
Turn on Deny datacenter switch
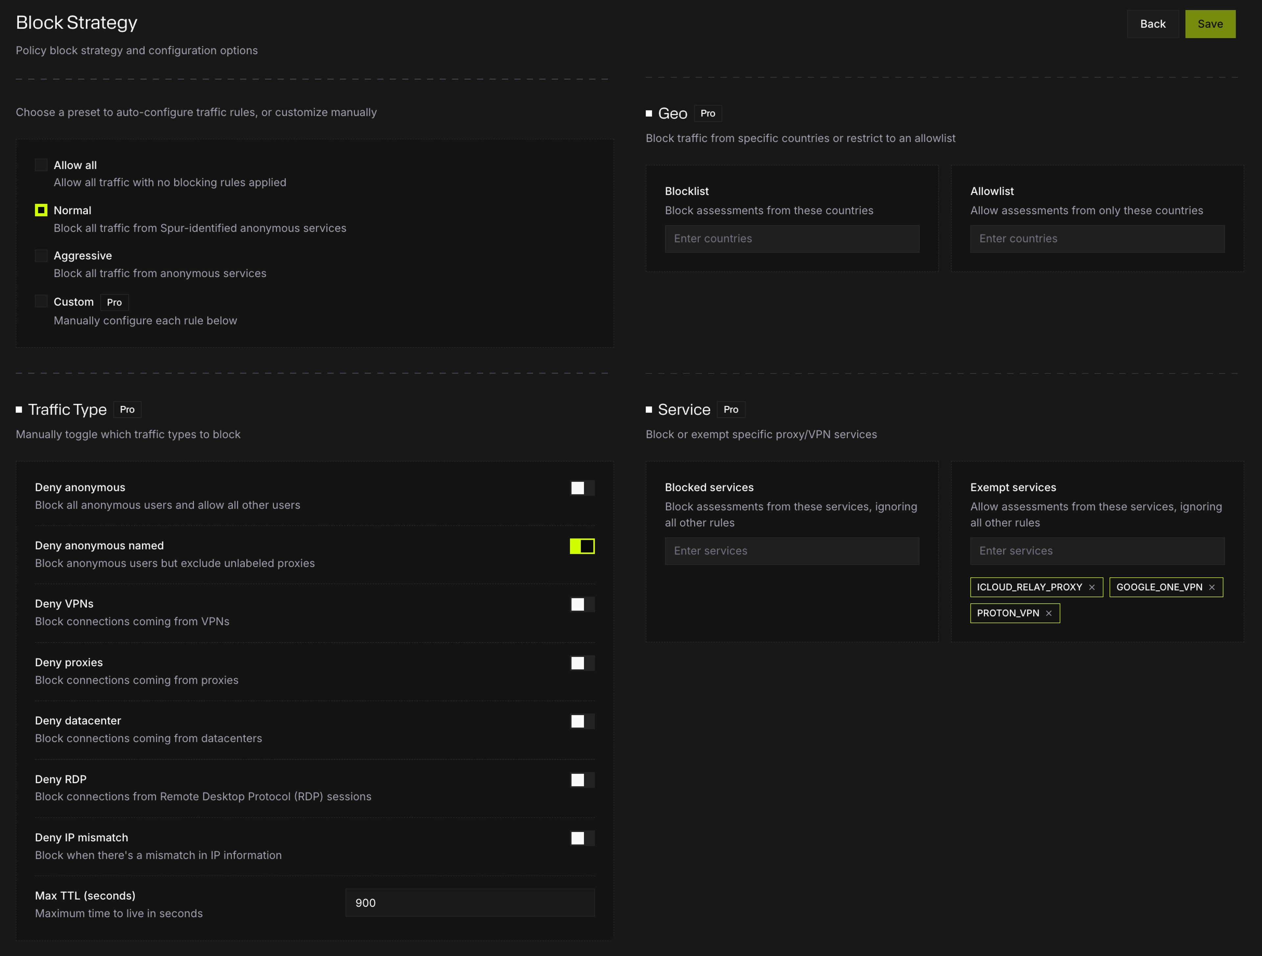point(582,721)
